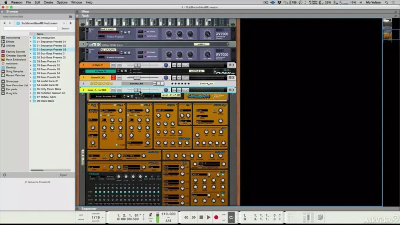400x225 pixels.
Task: Open the Window menu
Action: click(76, 2)
